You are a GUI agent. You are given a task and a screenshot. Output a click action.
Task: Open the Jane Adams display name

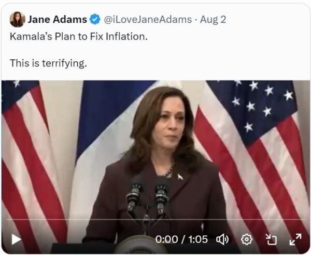coord(58,19)
